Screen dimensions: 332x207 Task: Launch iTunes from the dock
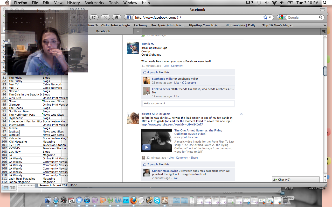tap(87, 200)
